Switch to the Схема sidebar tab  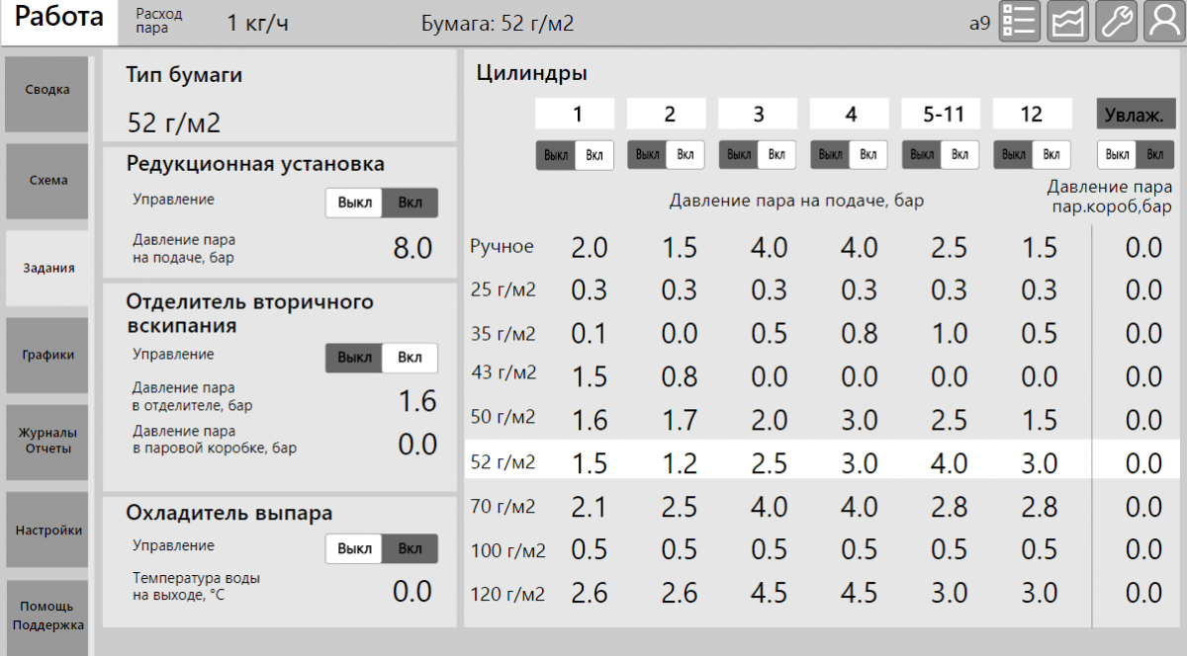(x=46, y=181)
